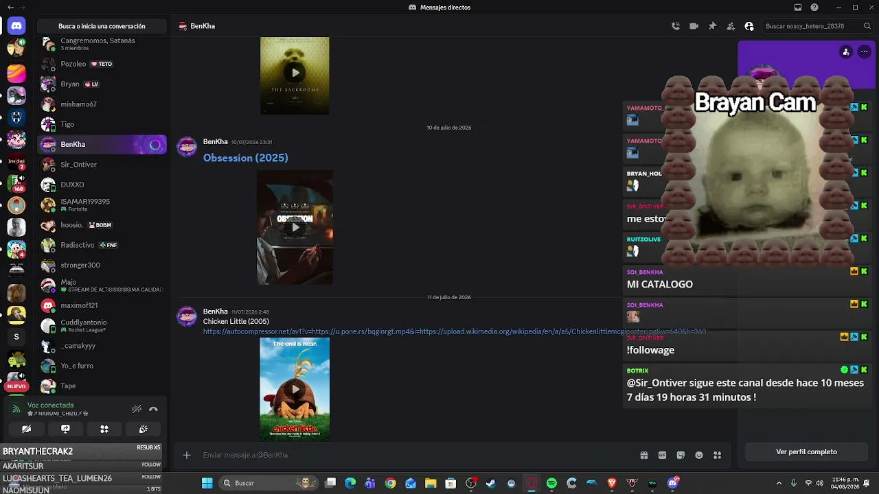This screenshot has width=879, height=494.
Task: Open the Tigo direct message
Action: coord(102,124)
